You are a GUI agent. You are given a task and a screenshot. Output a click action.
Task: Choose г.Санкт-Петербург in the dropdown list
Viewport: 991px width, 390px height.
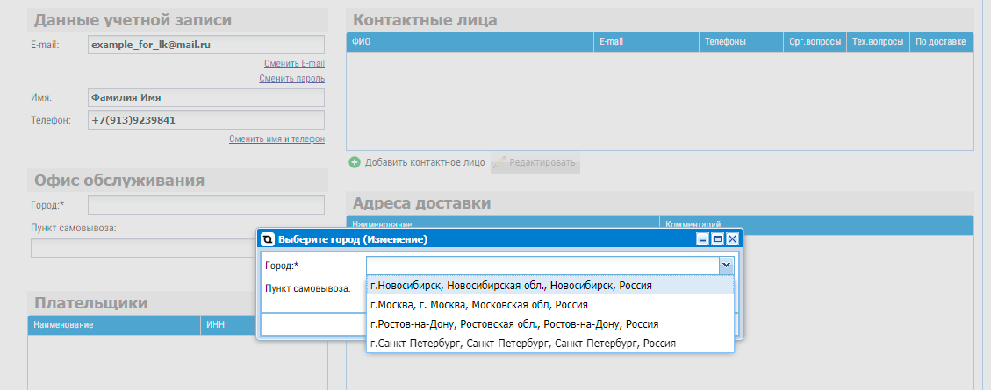pyautogui.click(x=550, y=344)
